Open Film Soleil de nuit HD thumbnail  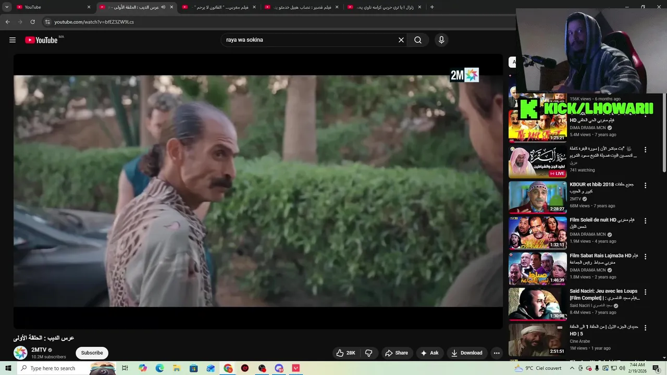point(537,232)
